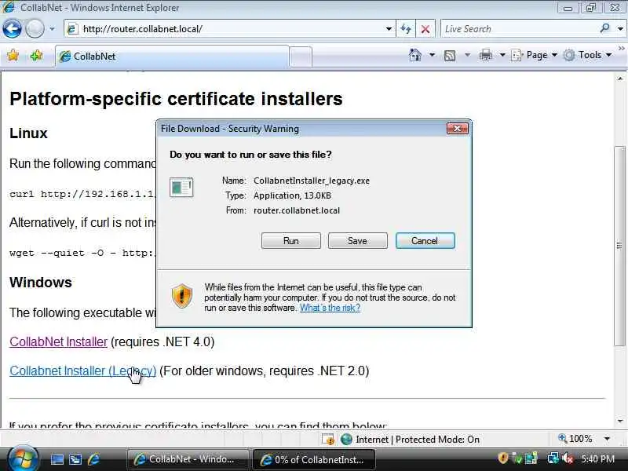
Task: Click Save in the download dialog
Action: tap(358, 241)
